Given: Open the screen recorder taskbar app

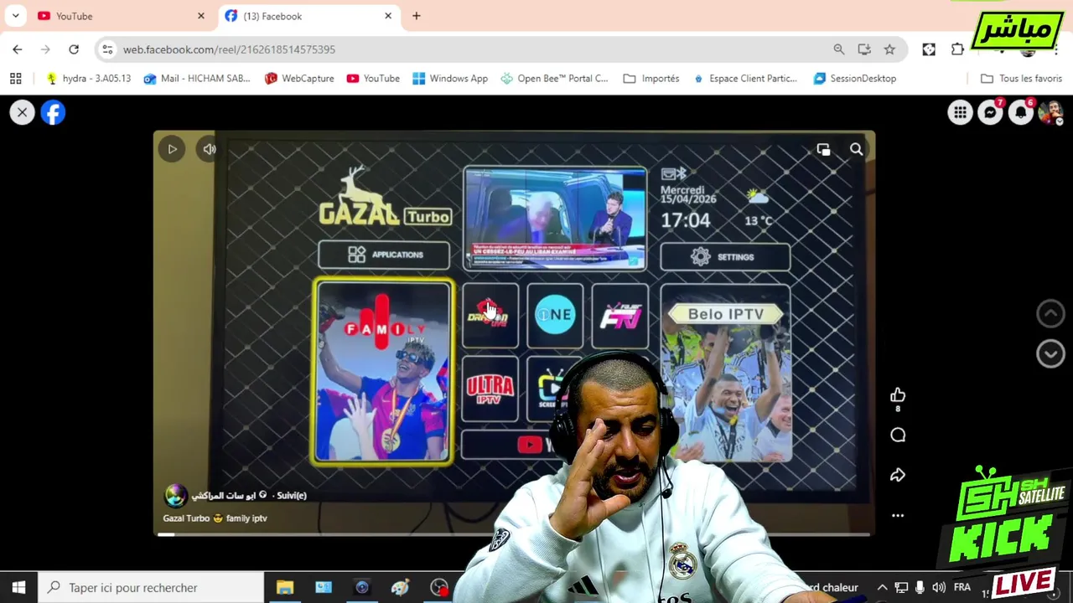Looking at the screenshot, I should tap(439, 588).
